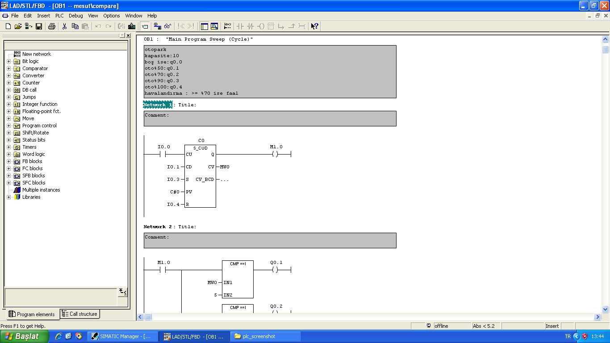Toggle the Monitor eyeglasses icon
The height and width of the screenshot is (343, 610).
click(x=167, y=26)
